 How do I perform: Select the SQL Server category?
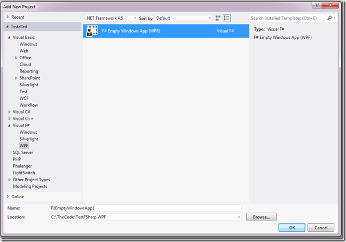(x=23, y=152)
